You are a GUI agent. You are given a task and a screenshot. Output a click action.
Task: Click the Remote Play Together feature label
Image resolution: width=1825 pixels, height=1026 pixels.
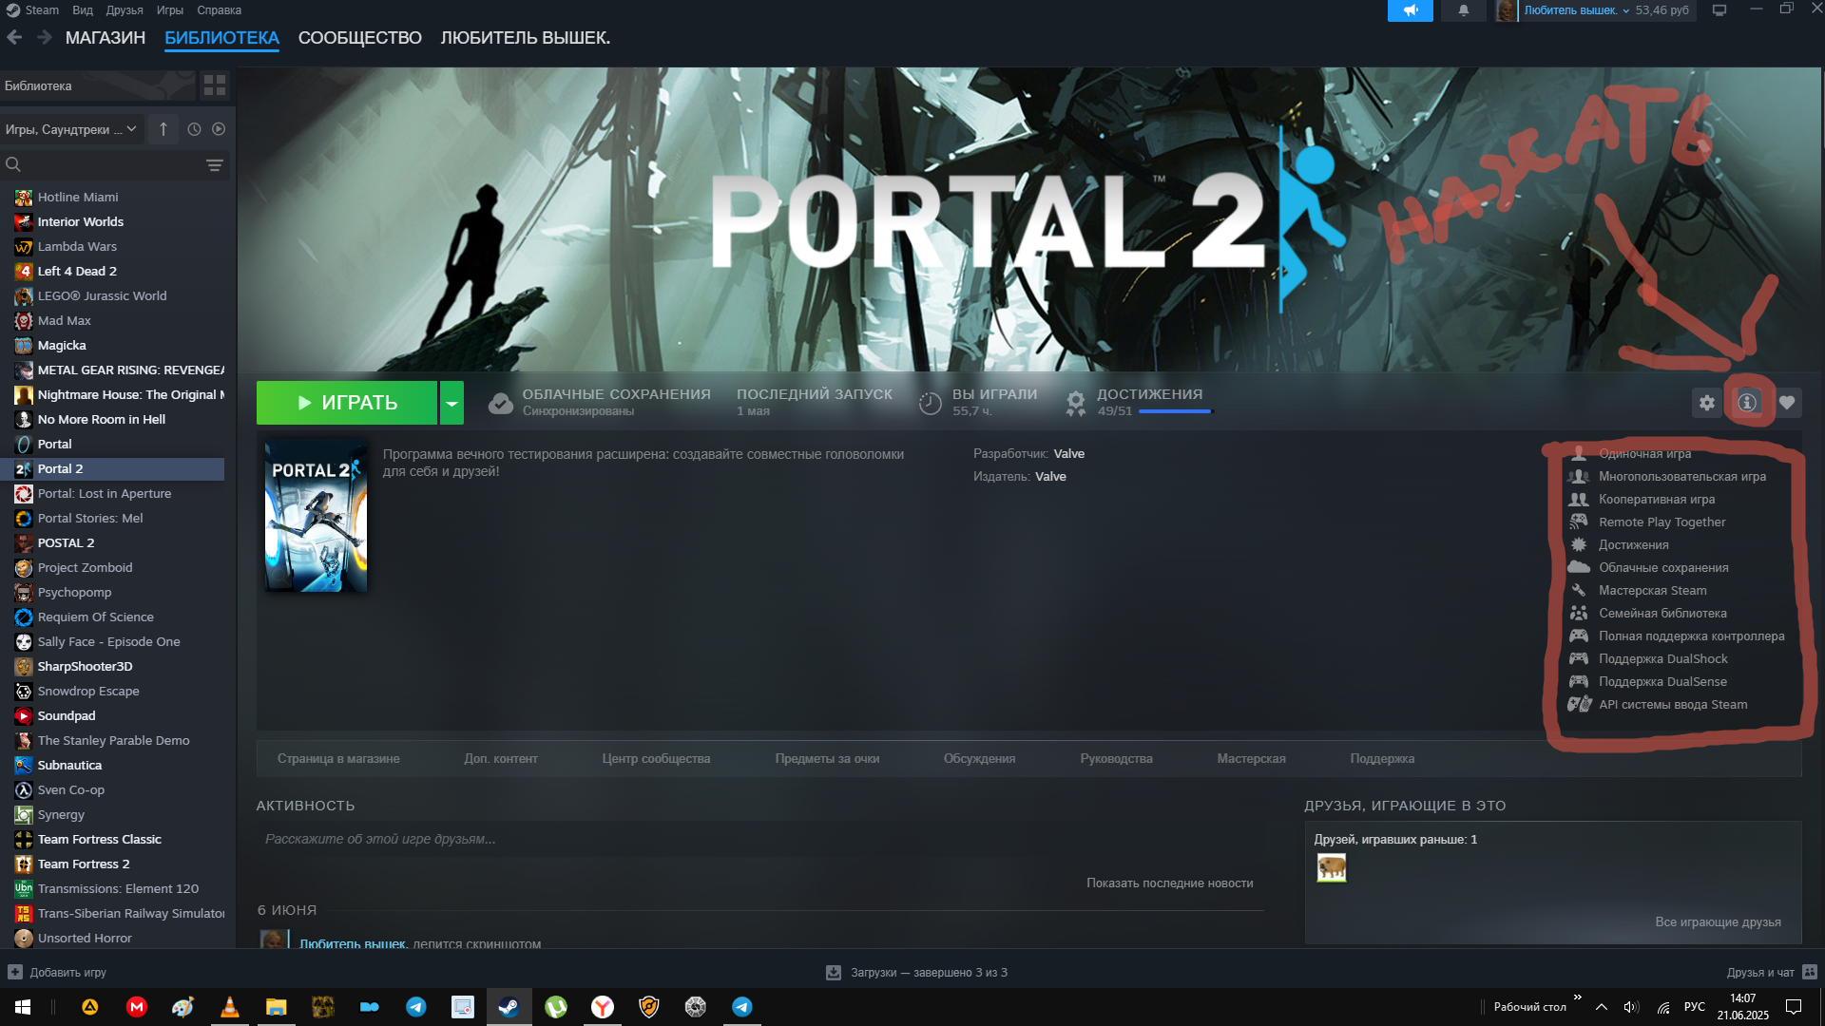1662,522
